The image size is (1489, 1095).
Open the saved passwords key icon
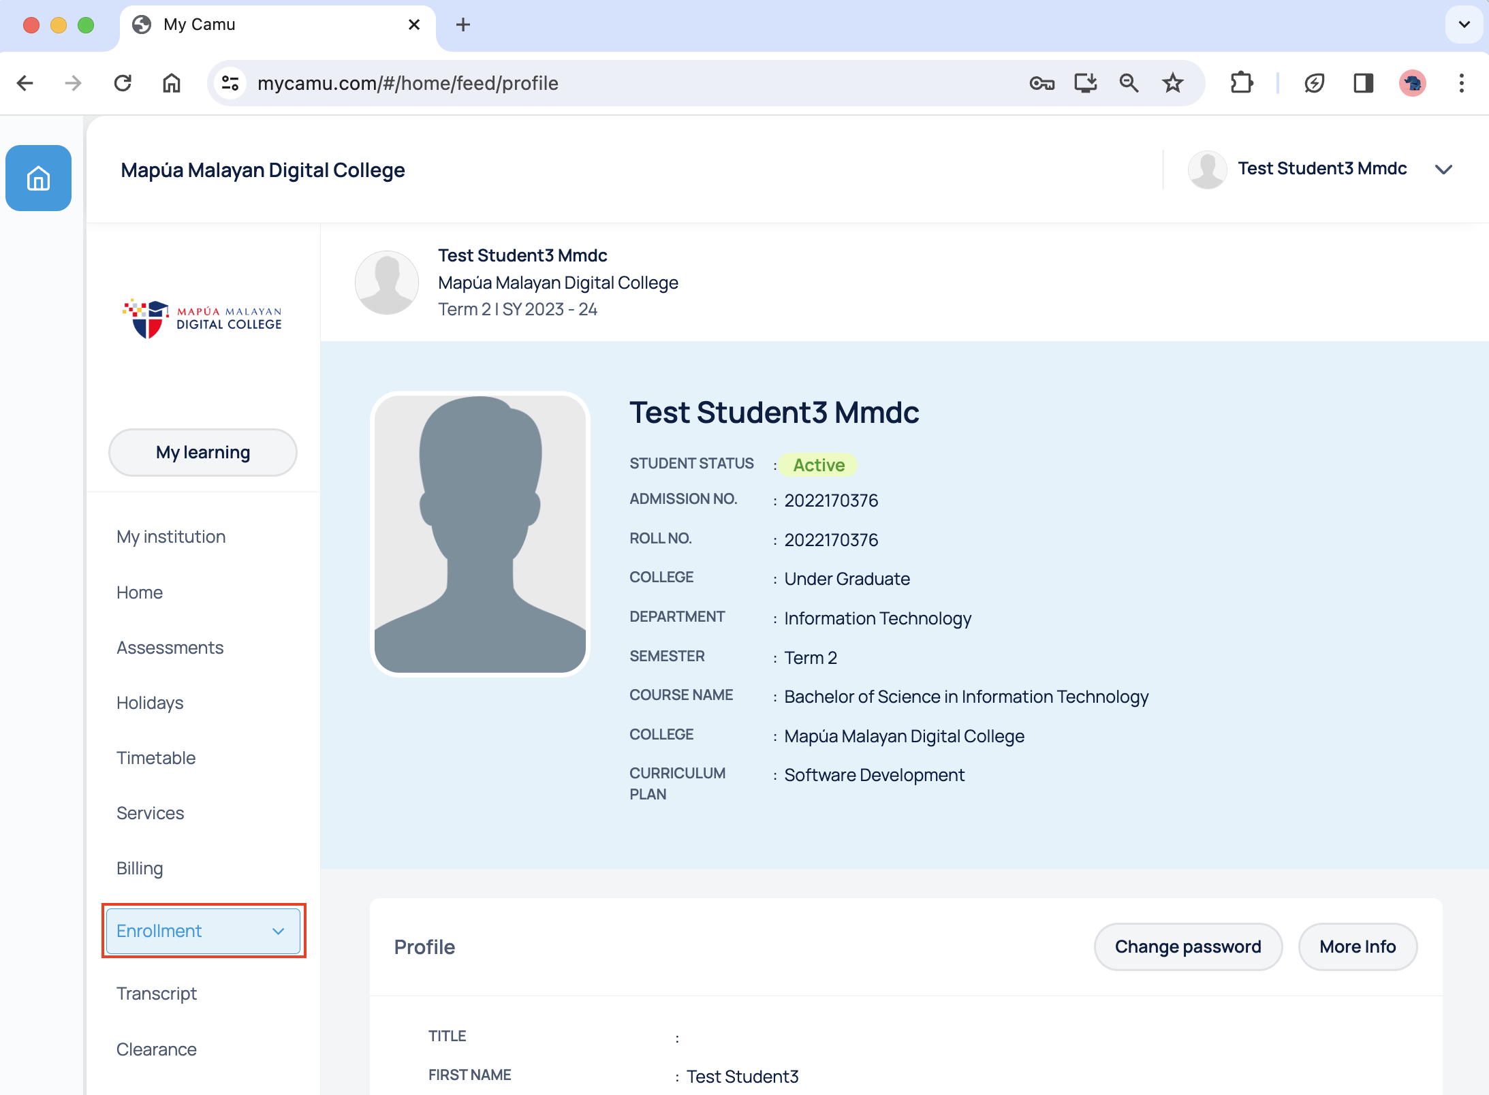point(1041,83)
